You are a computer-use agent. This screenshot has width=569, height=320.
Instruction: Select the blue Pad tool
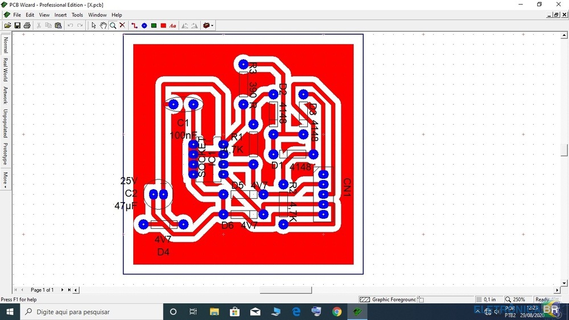pos(144,26)
